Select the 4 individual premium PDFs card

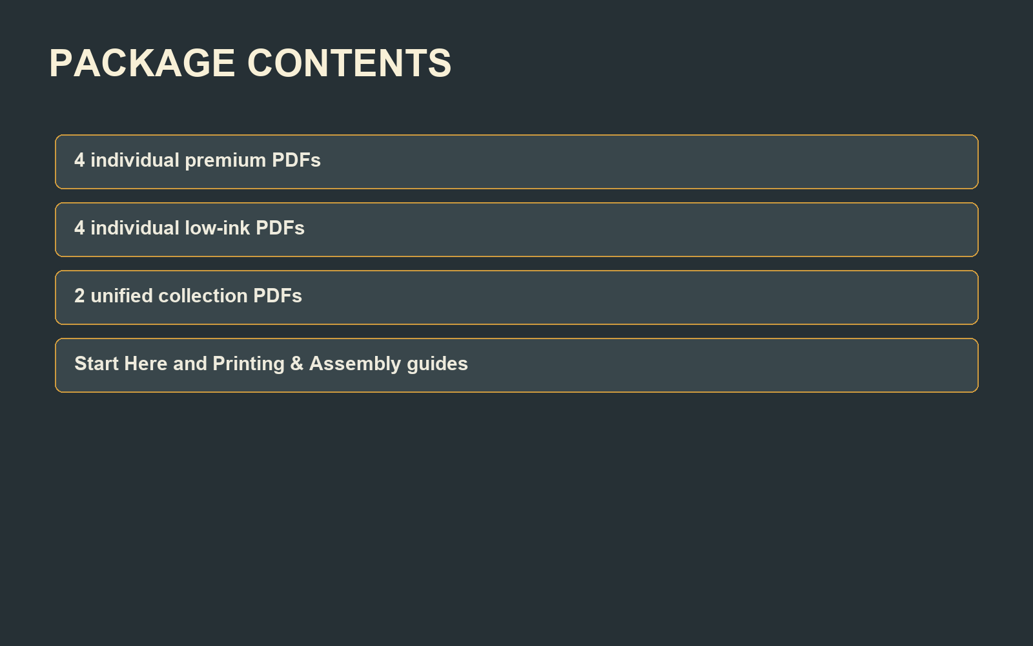[x=516, y=161]
